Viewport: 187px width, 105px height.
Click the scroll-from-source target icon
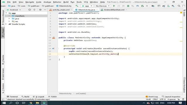(30, 10)
